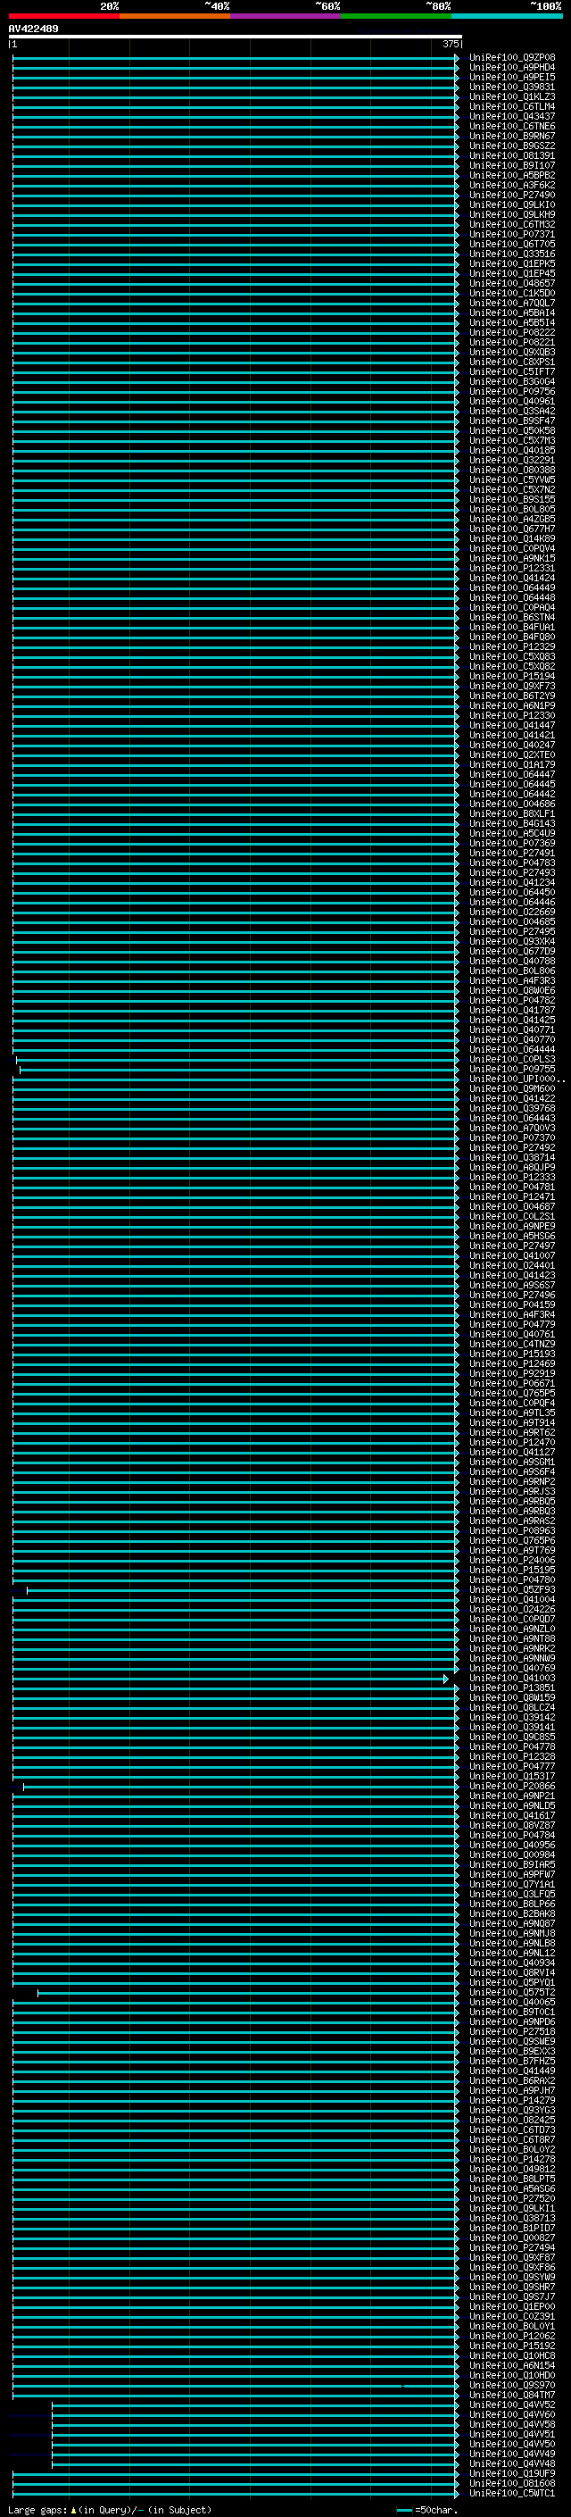Open hit UniRef100_Q43437
The width and height of the screenshot is (571, 2517).
(x=511, y=116)
